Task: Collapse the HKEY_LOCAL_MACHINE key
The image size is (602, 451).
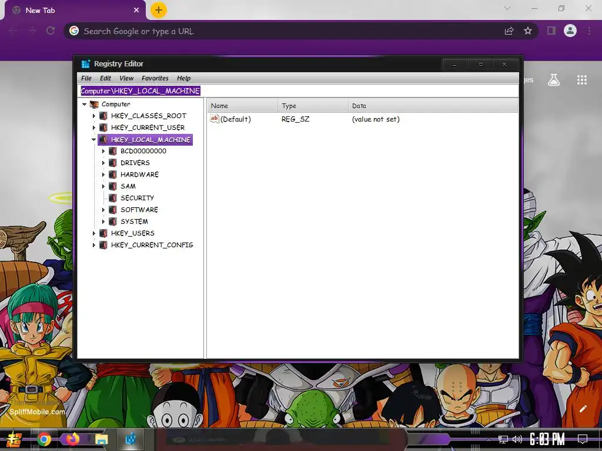Action: (x=93, y=140)
